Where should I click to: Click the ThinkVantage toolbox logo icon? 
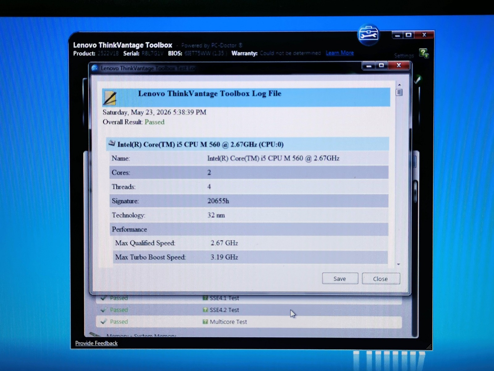point(368,34)
